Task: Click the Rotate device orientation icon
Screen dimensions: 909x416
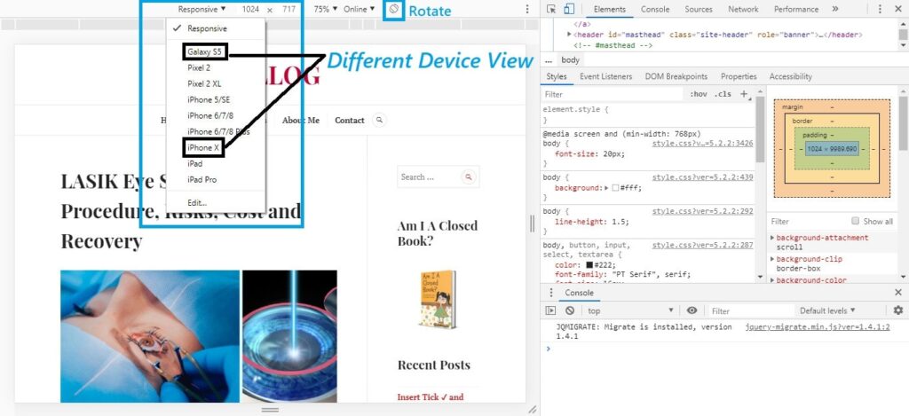Action: (393, 9)
